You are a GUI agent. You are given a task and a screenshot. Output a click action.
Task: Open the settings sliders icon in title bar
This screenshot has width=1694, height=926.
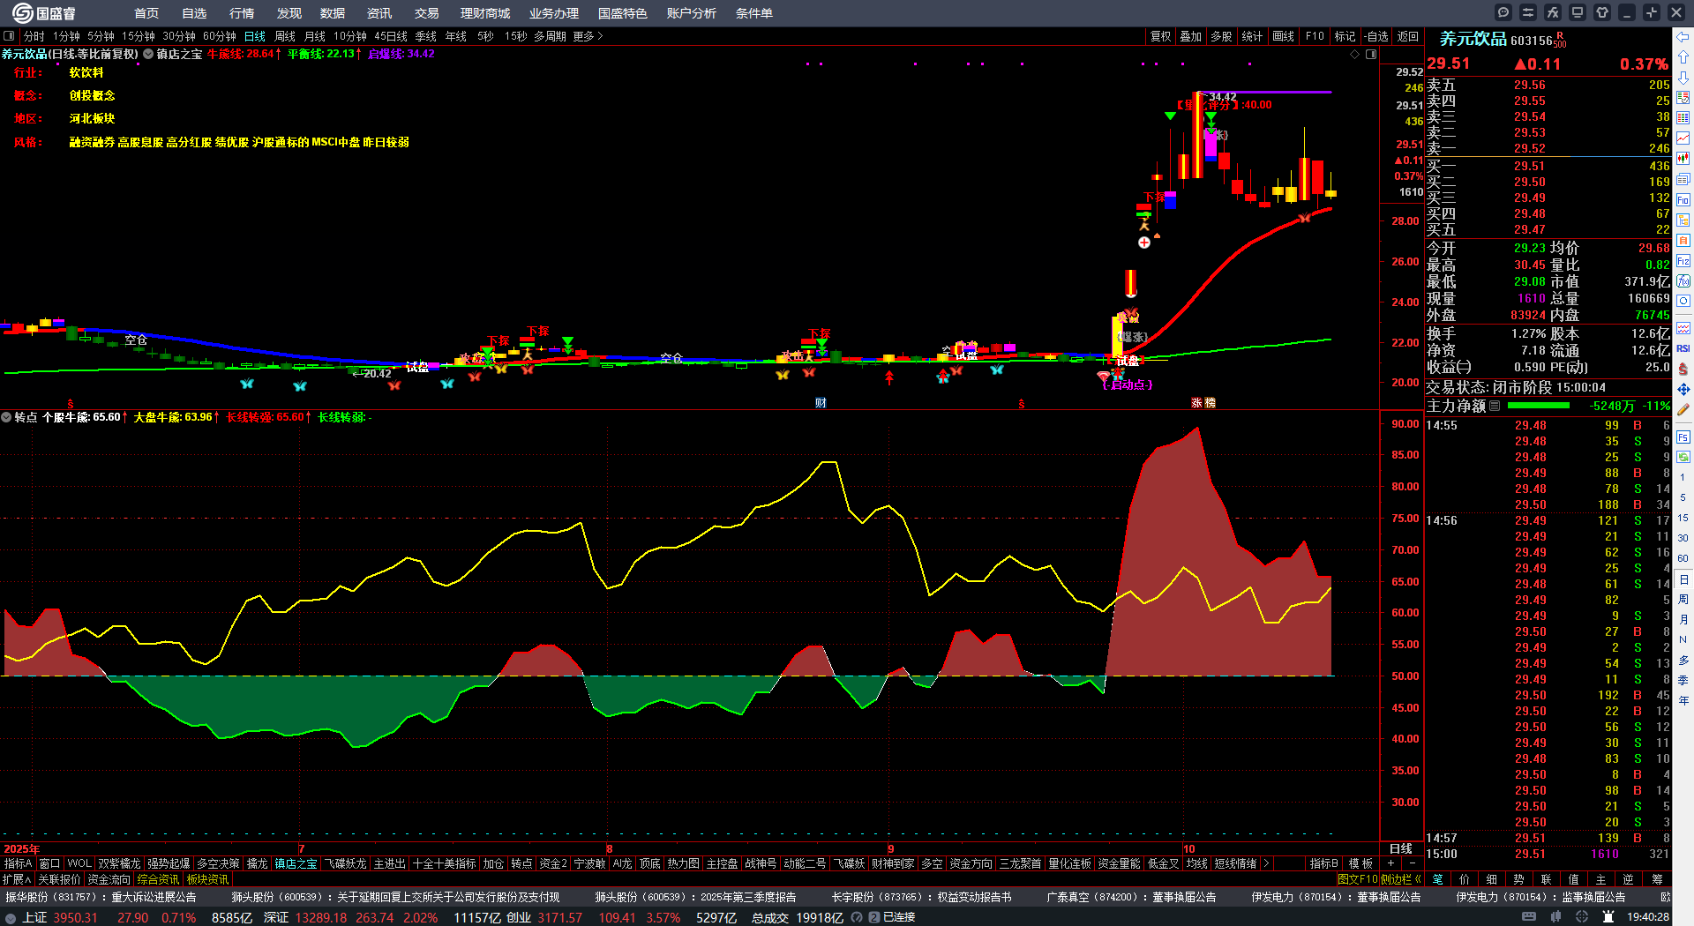coord(1528,12)
